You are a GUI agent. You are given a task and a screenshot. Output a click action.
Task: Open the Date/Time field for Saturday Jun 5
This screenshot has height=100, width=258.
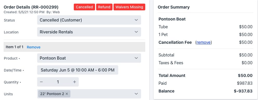78,70
